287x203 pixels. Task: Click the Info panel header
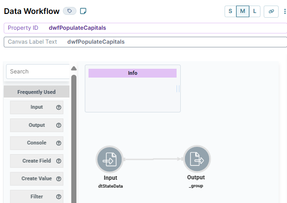coord(132,73)
